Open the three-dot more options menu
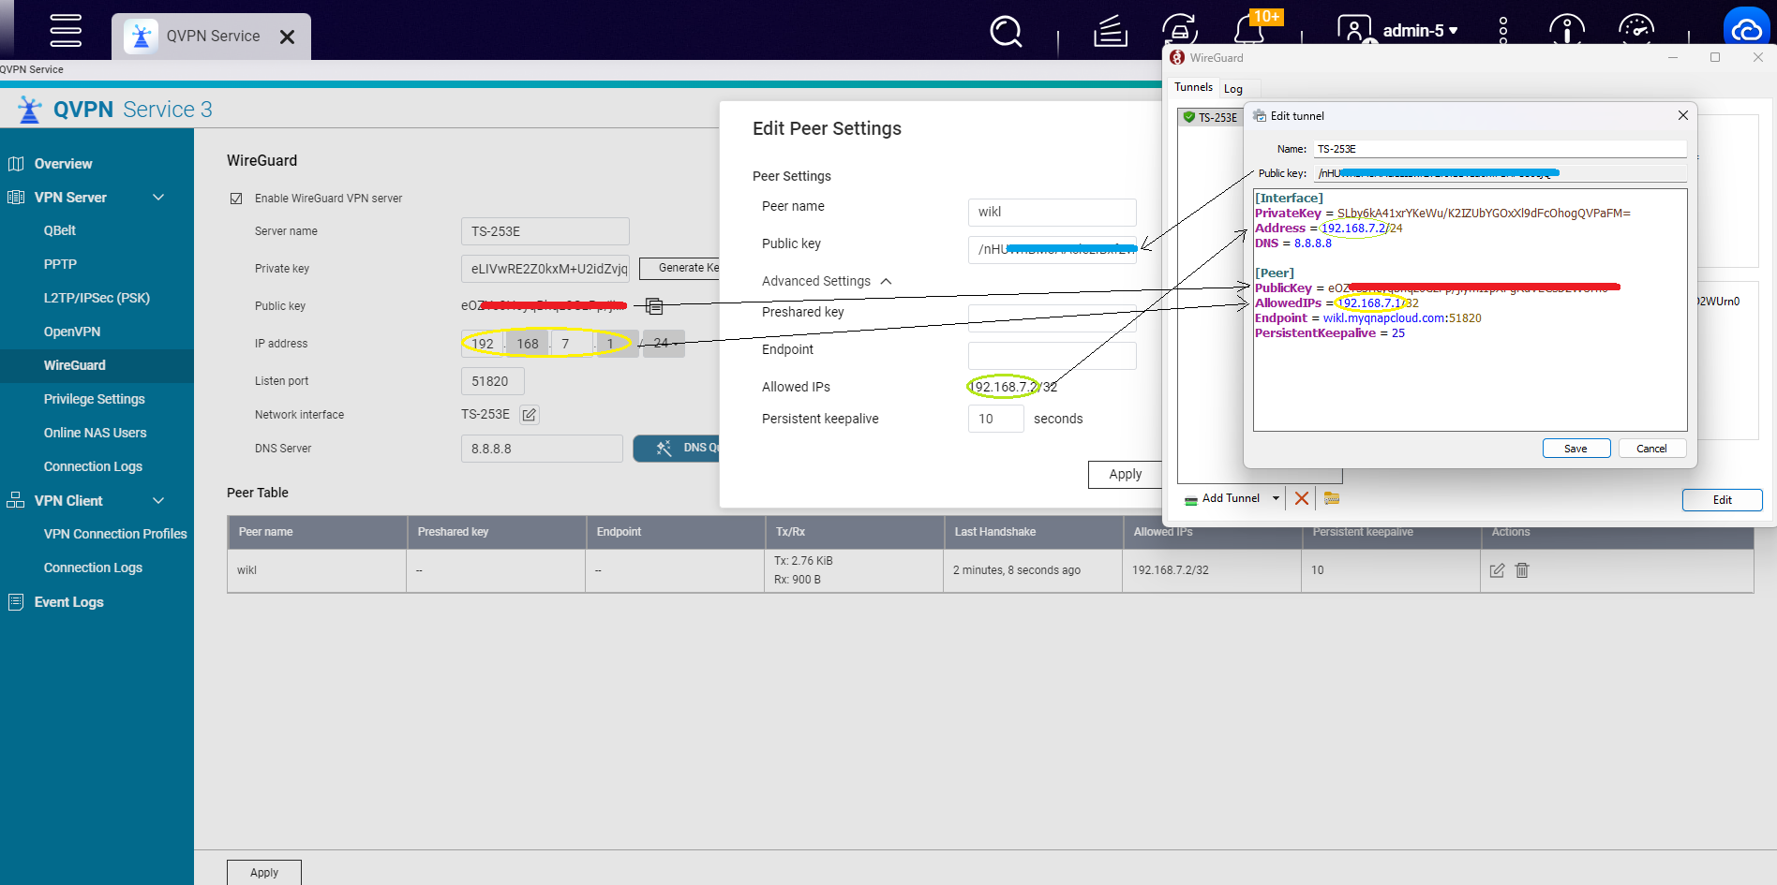 pos(1503,30)
